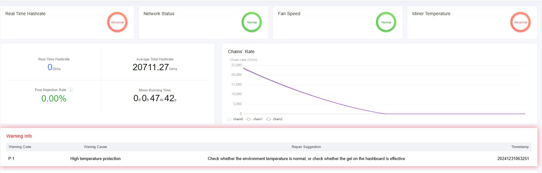Click the High temperature protection warning cause
The width and height of the screenshot is (542, 173).
point(95,159)
